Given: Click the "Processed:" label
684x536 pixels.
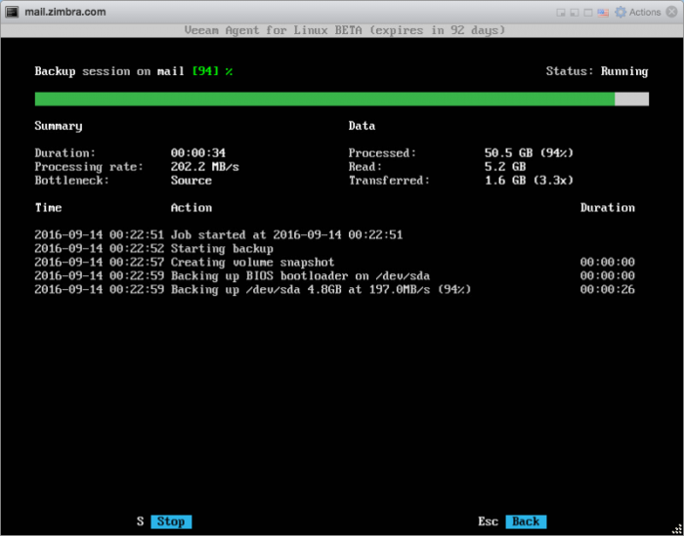Looking at the screenshot, I should coord(382,153).
